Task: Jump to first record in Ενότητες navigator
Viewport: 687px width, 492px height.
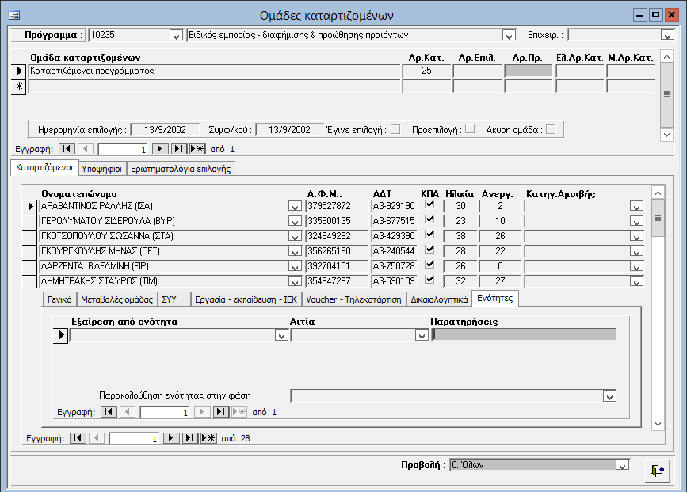Action: (x=109, y=412)
